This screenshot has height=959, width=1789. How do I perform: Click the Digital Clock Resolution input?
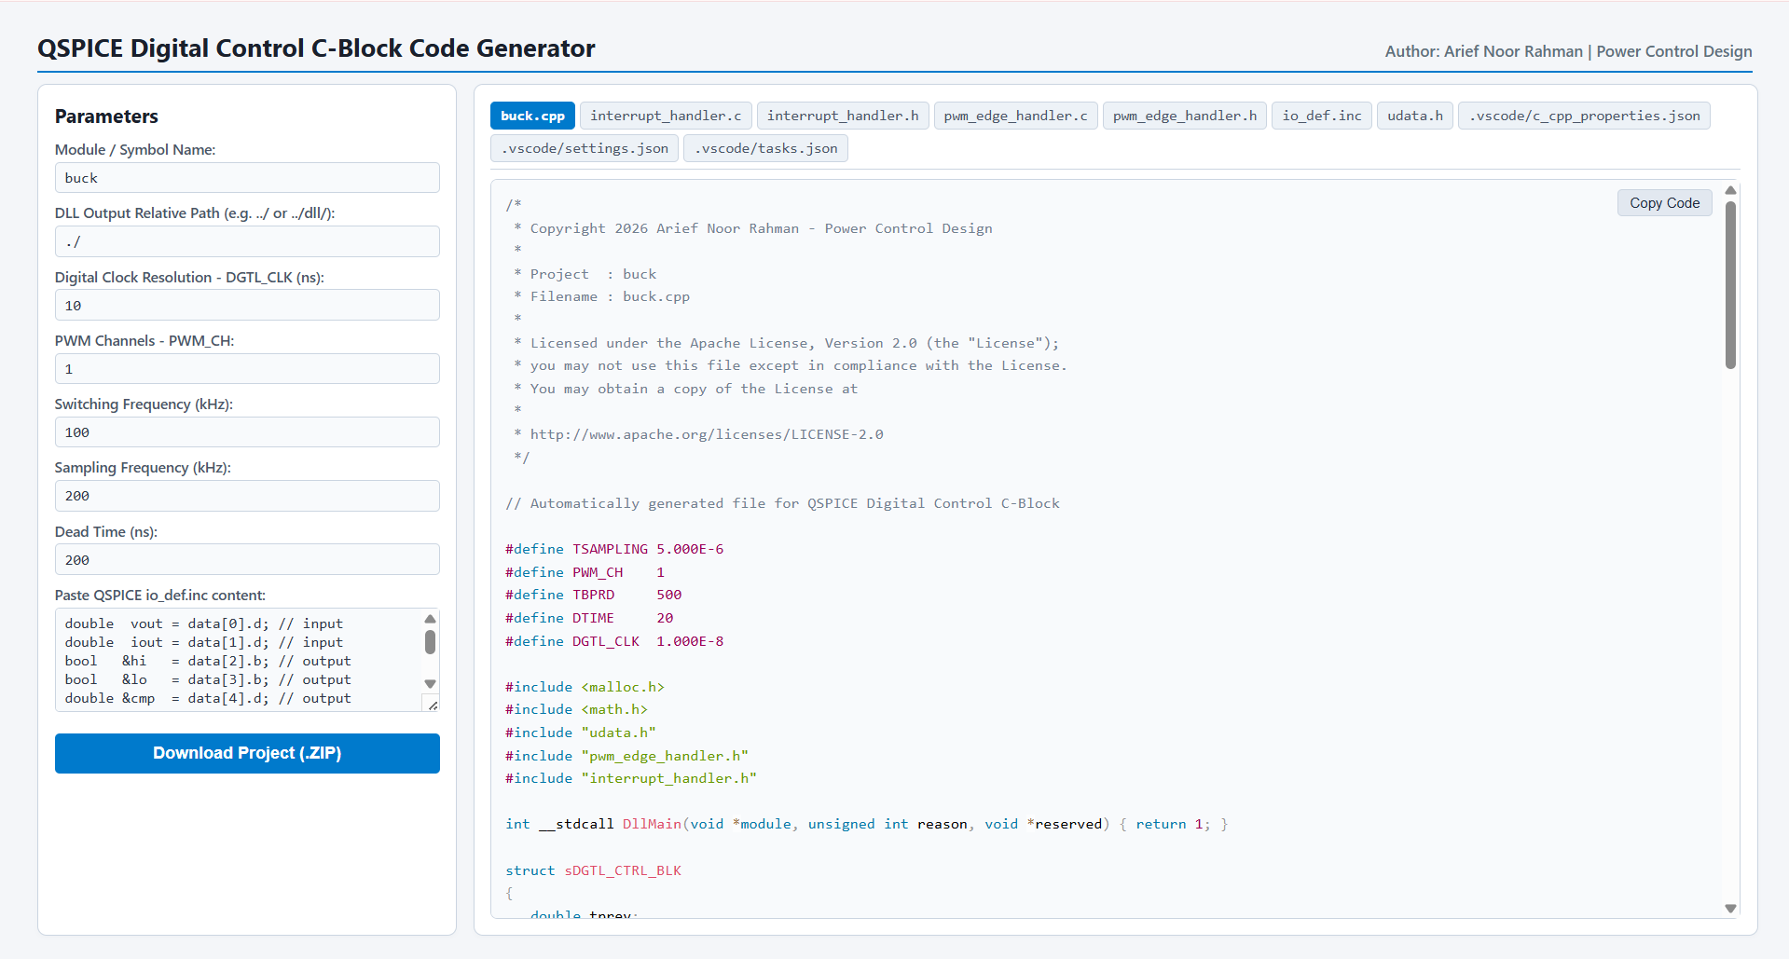(247, 305)
